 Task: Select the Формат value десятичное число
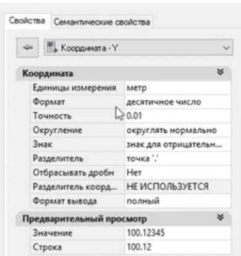click(177, 102)
